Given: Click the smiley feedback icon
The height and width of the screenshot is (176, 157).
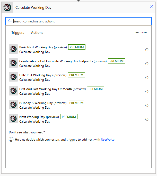Looking at the screenshot, I should (11, 139).
